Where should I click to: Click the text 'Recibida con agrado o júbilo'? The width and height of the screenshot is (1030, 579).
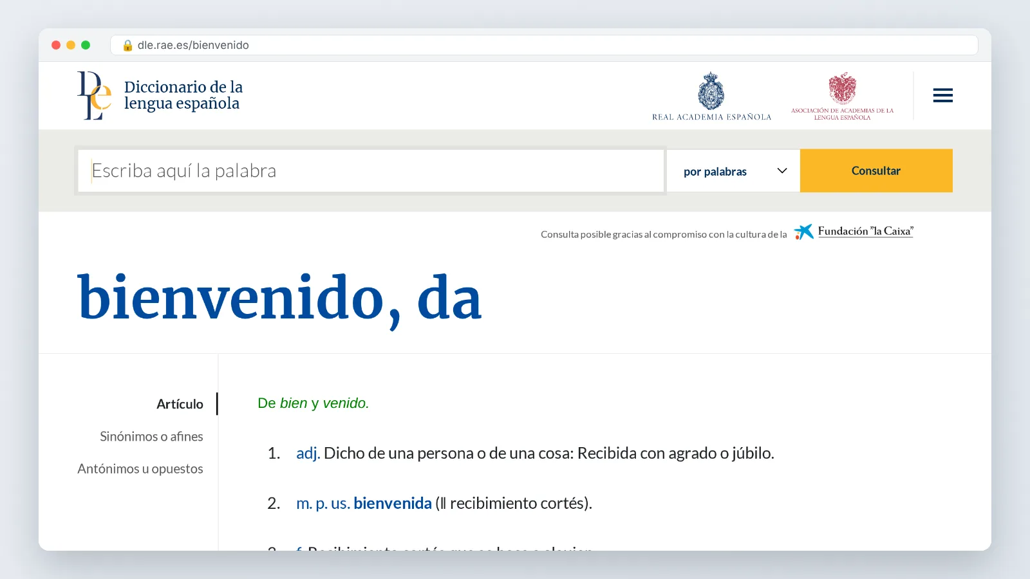point(674,453)
